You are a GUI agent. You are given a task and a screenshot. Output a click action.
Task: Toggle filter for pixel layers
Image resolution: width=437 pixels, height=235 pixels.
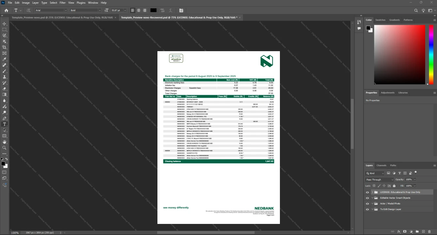(x=388, y=173)
